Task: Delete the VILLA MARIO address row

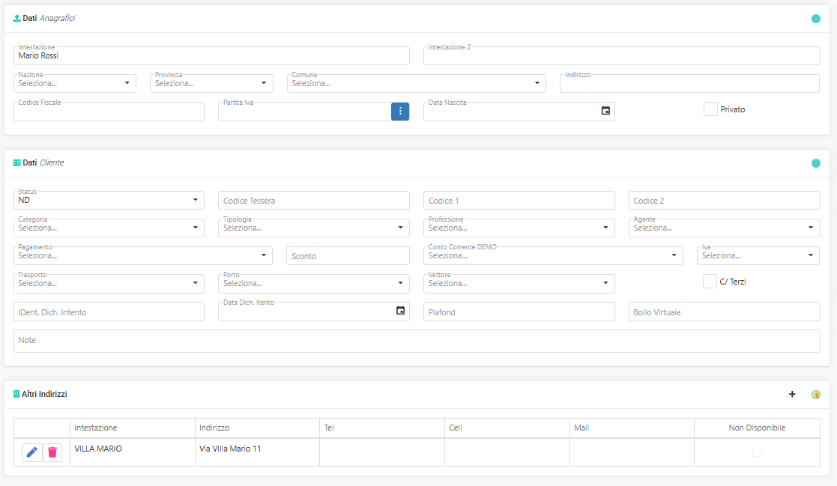Action: 52,452
